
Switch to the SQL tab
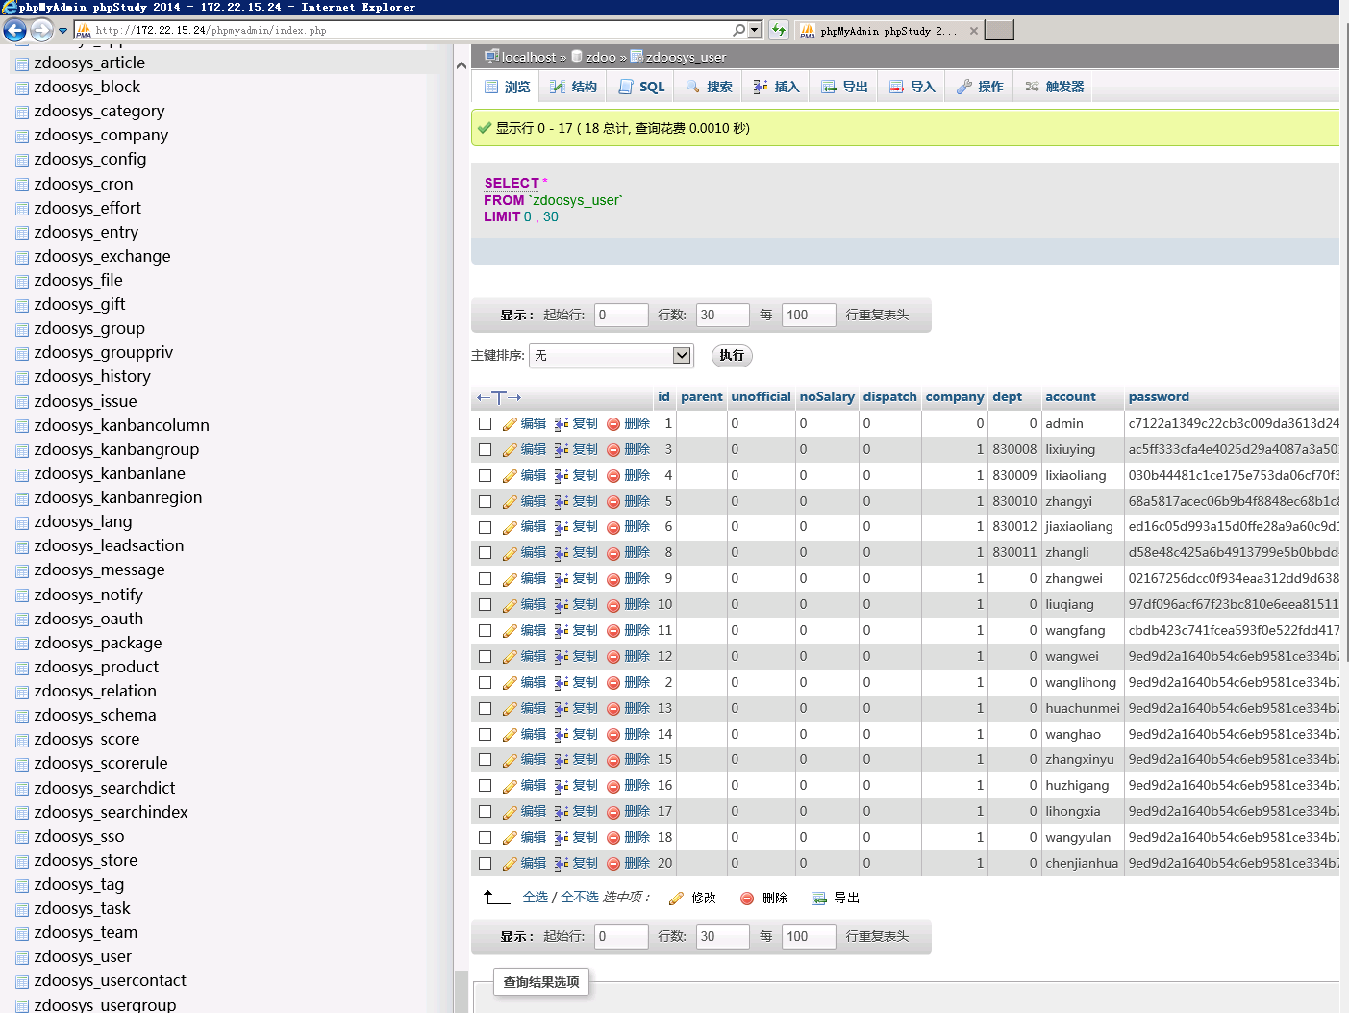[642, 87]
